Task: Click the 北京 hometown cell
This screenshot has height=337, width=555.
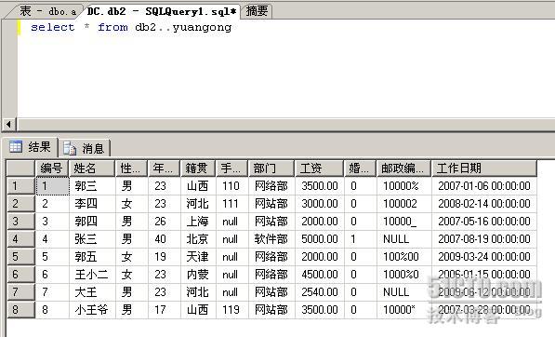Action: 198,239
